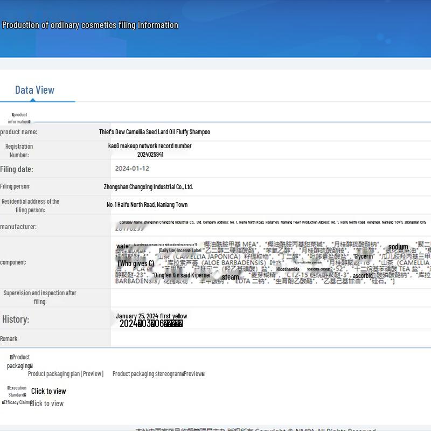Select filing date value 2024-01-12
Screen dimensions: 431x431
tap(132, 169)
